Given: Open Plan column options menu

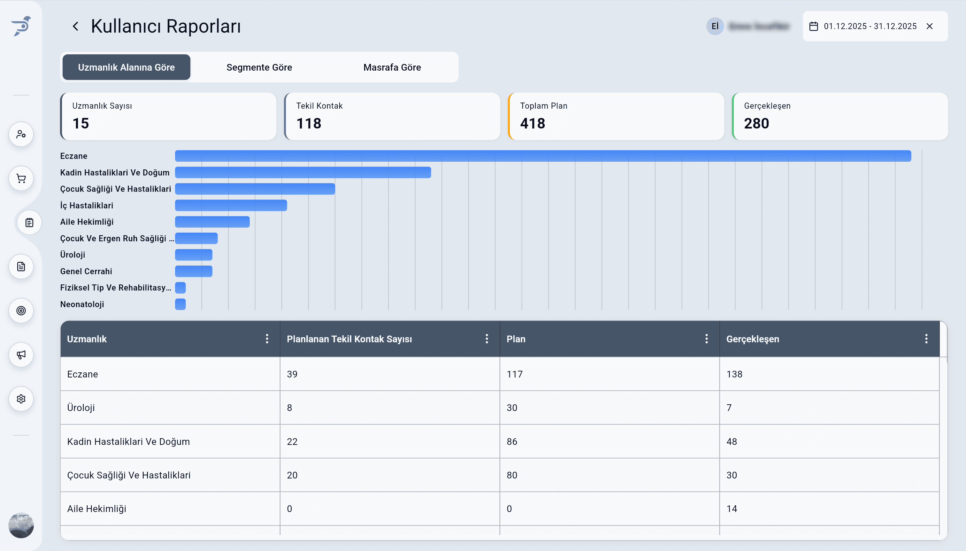Looking at the screenshot, I should [x=706, y=339].
